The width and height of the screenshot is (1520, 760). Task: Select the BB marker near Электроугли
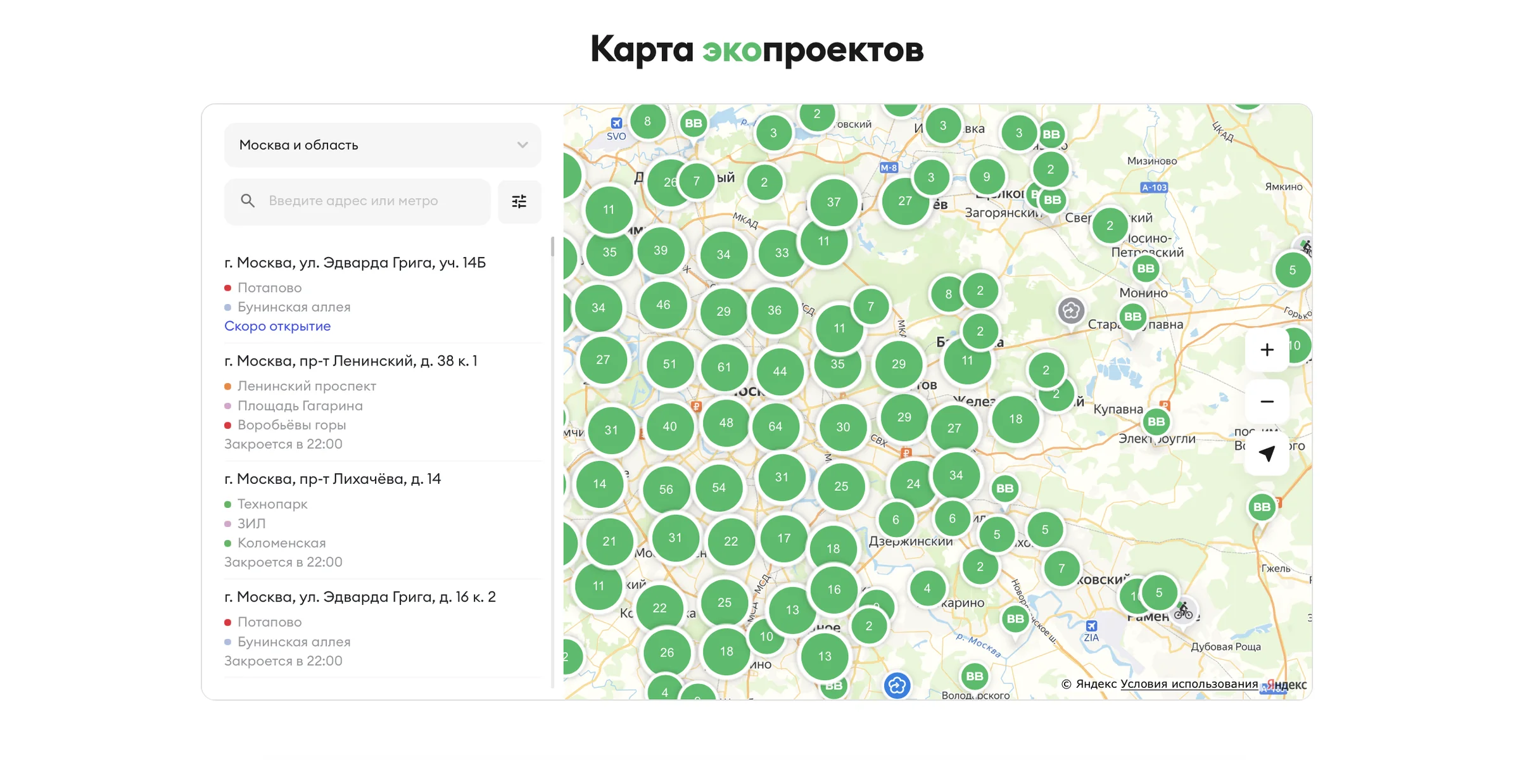point(1156,422)
